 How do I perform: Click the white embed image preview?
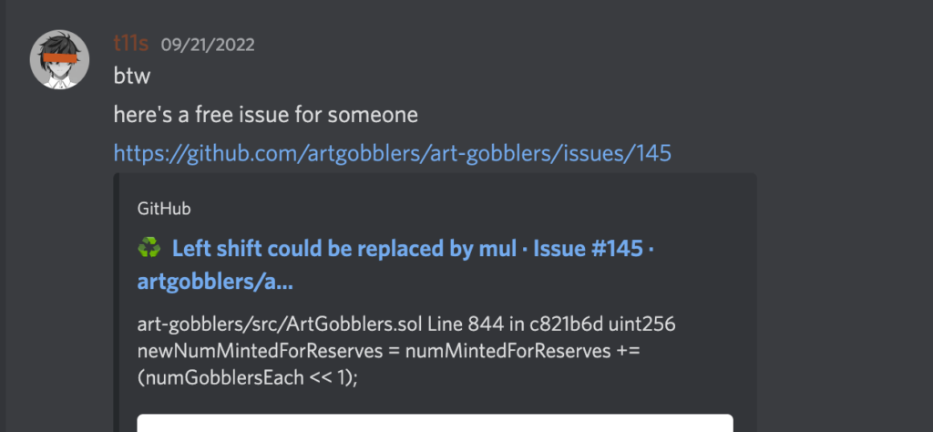coord(435,423)
